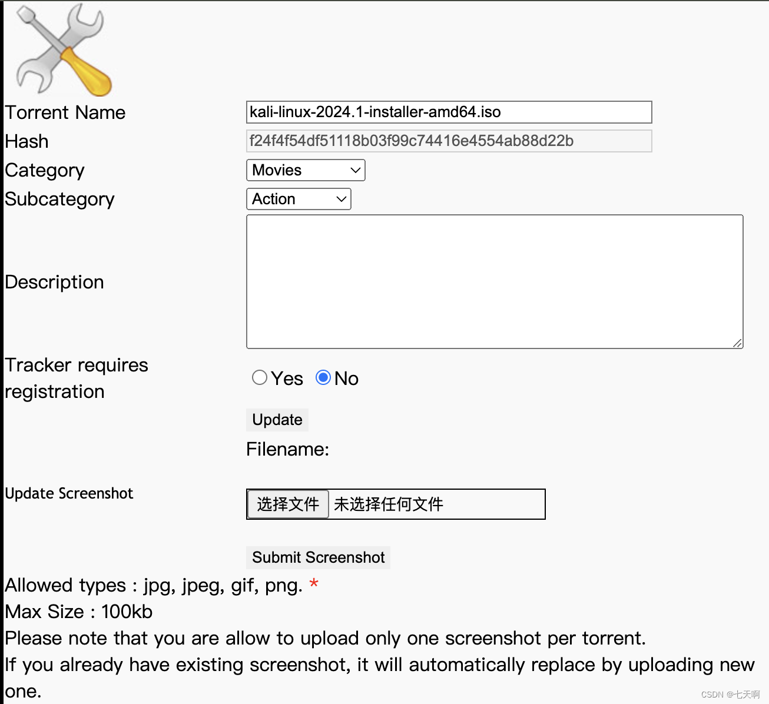This screenshot has height=704, width=769.
Task: Click the Category label
Action: [45, 171]
